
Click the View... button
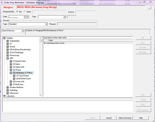tap(143, 43)
